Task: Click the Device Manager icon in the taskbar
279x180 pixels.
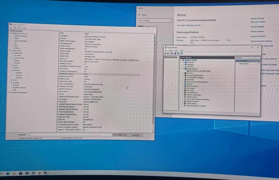Action: pos(40,173)
